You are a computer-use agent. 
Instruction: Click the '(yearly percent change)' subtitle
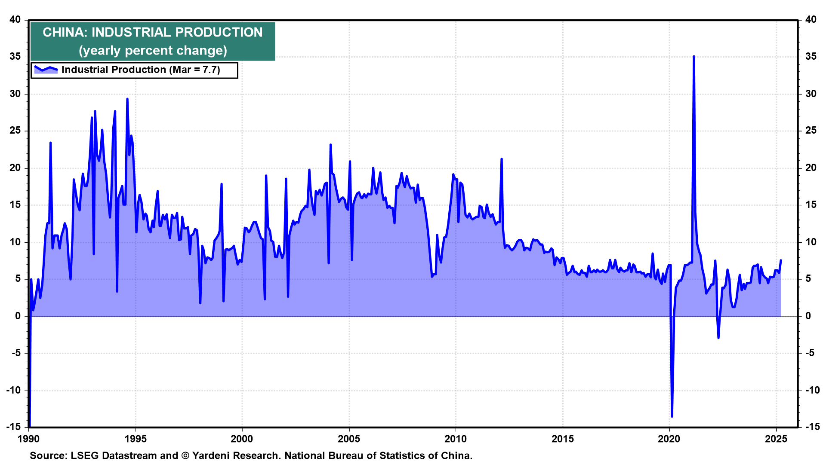[152, 51]
